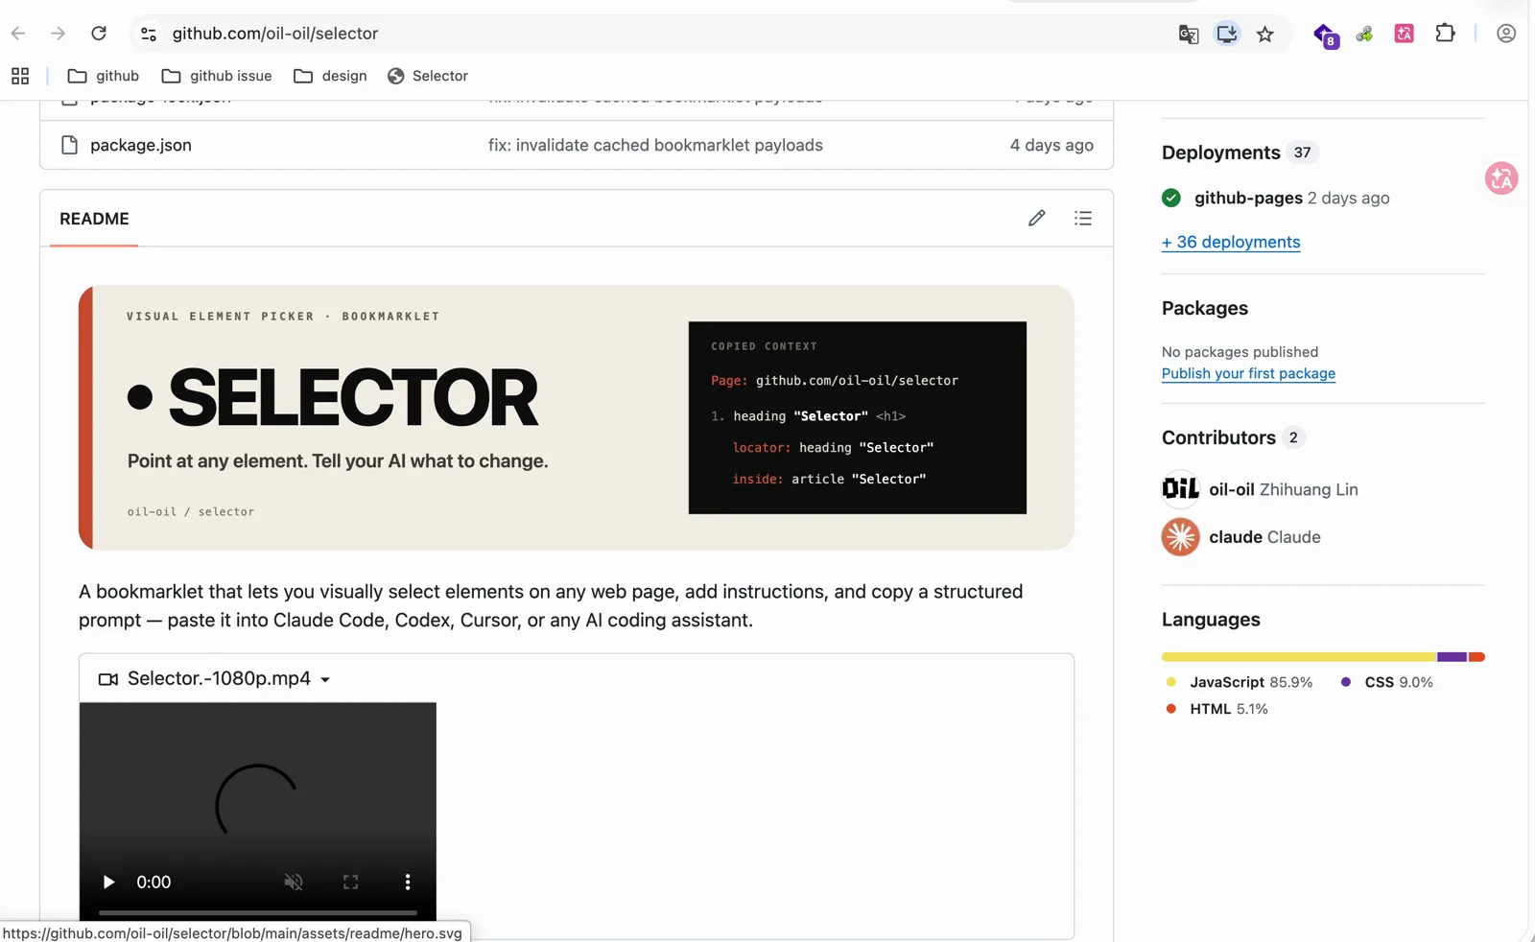
Task: Unmute the video with the speaker icon
Action: tap(294, 882)
